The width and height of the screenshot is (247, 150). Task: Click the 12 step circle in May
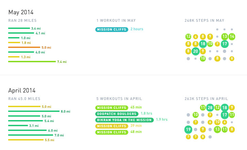point(188,36)
